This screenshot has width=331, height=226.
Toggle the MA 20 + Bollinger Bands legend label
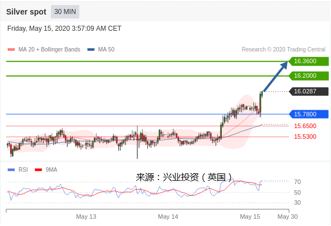click(x=49, y=49)
